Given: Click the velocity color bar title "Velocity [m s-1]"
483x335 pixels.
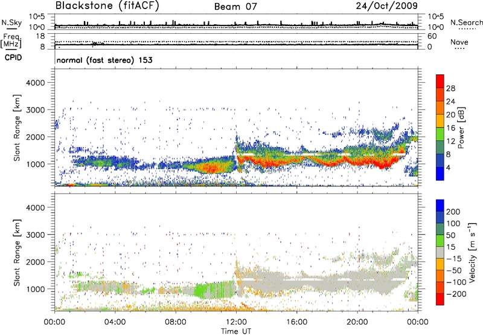Looking at the screenshot, I should point(472,253).
